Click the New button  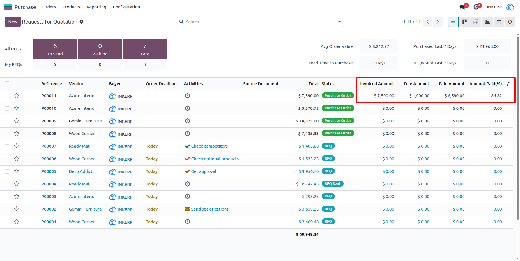point(13,22)
